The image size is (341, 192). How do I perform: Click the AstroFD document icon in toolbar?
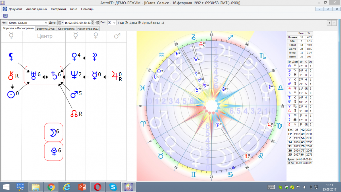(x=5, y=15)
